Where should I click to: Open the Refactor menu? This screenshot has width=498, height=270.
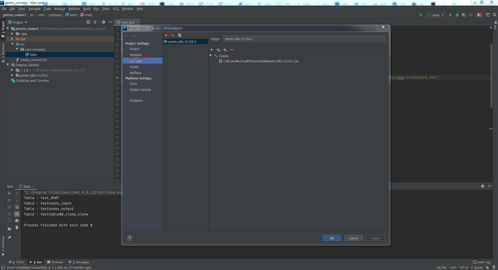[74, 9]
